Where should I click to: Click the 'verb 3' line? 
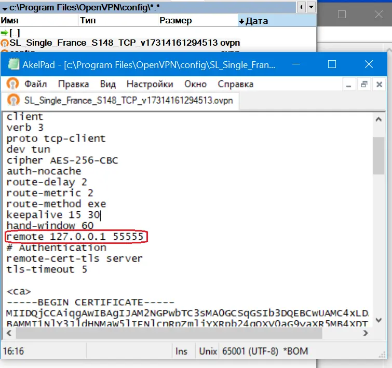[x=25, y=128]
